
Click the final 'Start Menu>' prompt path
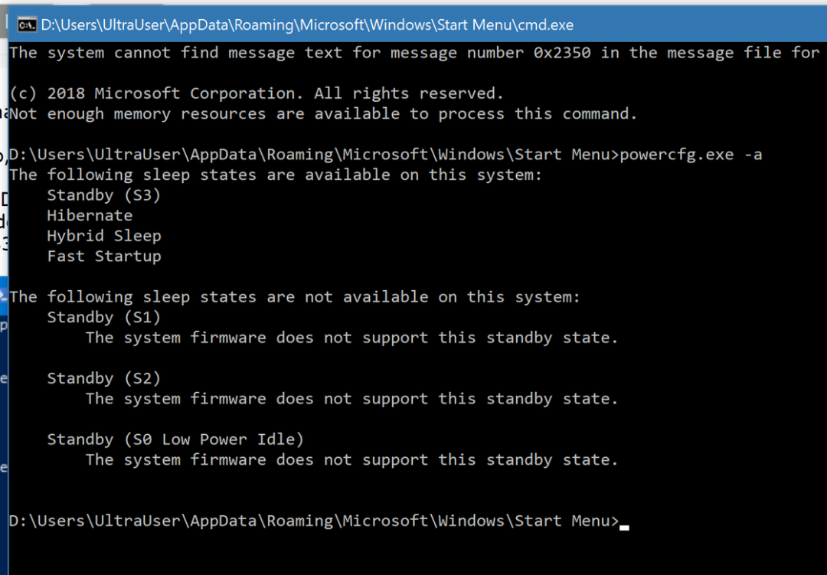pos(314,521)
